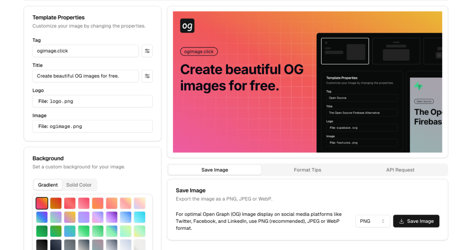467x250 pixels.
Task: Choose the pale cream-to-lavender pastel swatch
Action: point(140,203)
